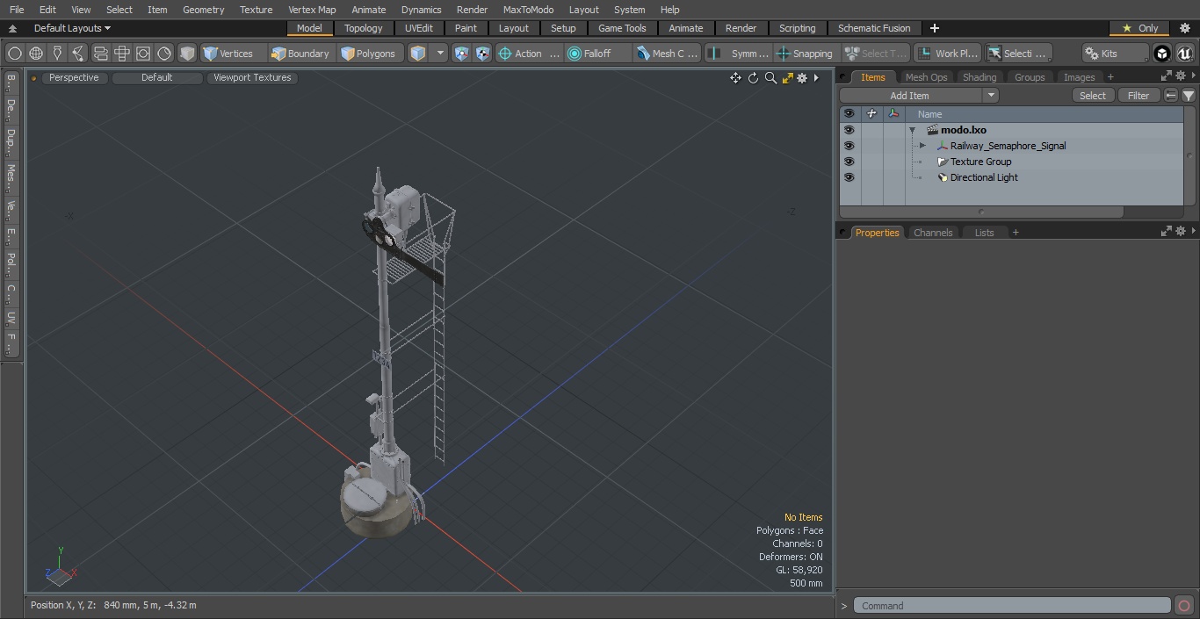This screenshot has height=619, width=1200.
Task: Hide the Railway_Semaphore_Signal item
Action: 849,146
